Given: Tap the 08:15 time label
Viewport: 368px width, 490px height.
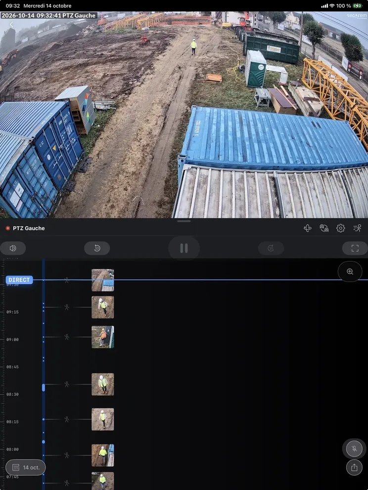Looking at the screenshot, I should click(12, 422).
